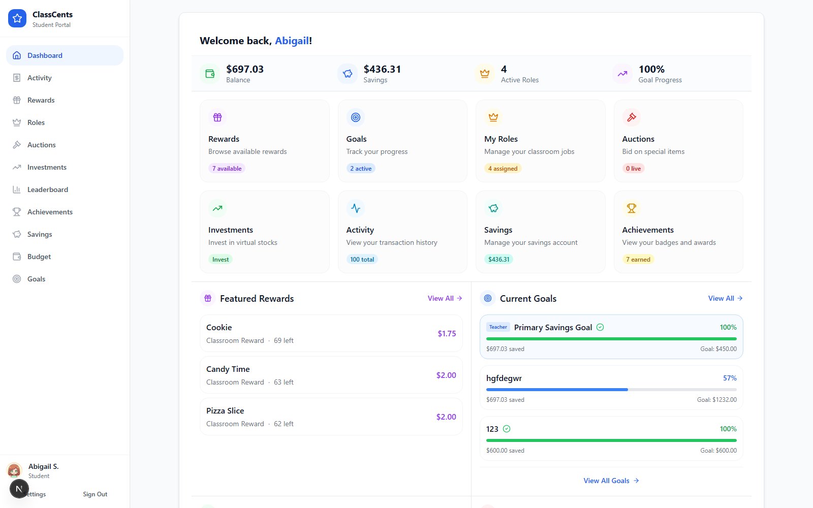Click the name Abigail in welcome heading
This screenshot has height=508, width=813.
click(x=292, y=41)
